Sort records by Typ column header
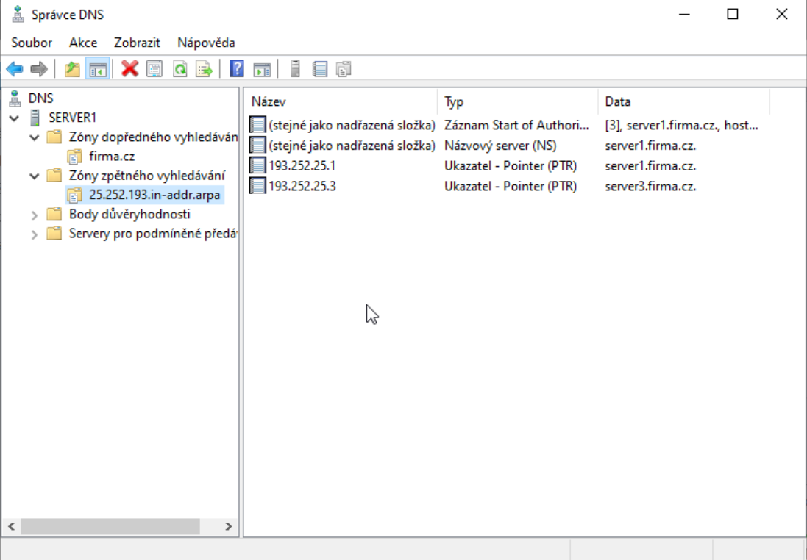Viewport: 807px width, 560px height. (x=518, y=101)
